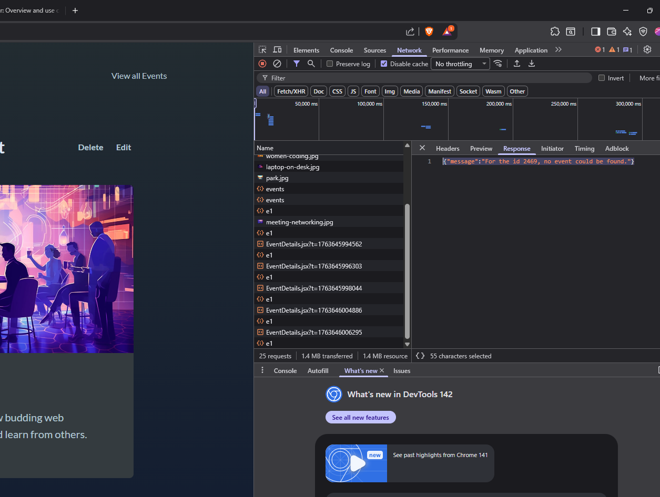This screenshot has height=497, width=660.
Task: Click the import HAR file icon
Action: [x=517, y=64]
